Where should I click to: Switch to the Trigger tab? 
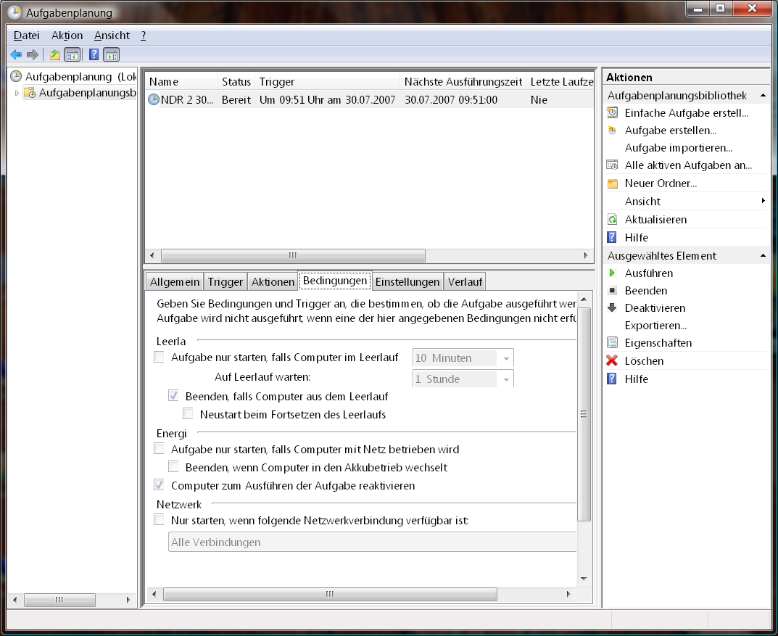(225, 281)
